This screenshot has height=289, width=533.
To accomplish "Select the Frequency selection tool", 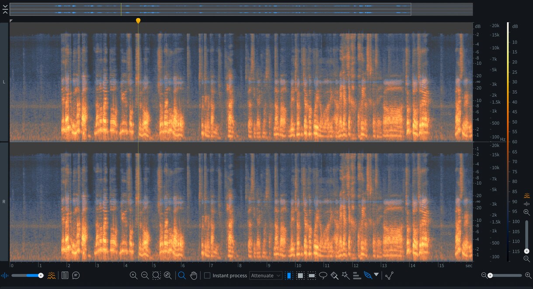I will click(311, 275).
